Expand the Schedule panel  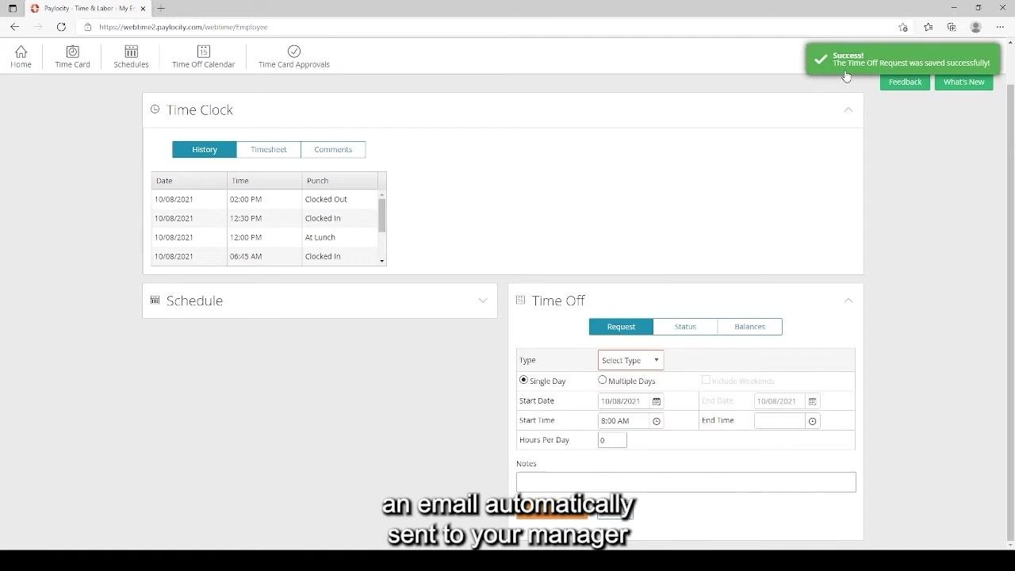coord(483,301)
